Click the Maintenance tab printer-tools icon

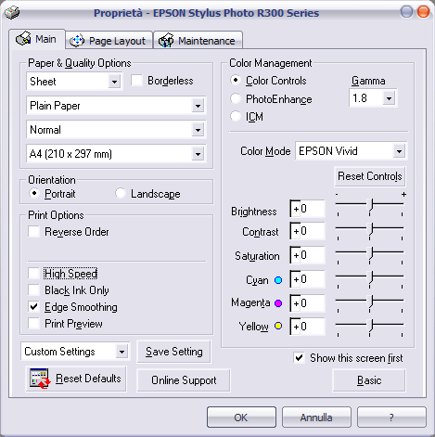tap(166, 40)
